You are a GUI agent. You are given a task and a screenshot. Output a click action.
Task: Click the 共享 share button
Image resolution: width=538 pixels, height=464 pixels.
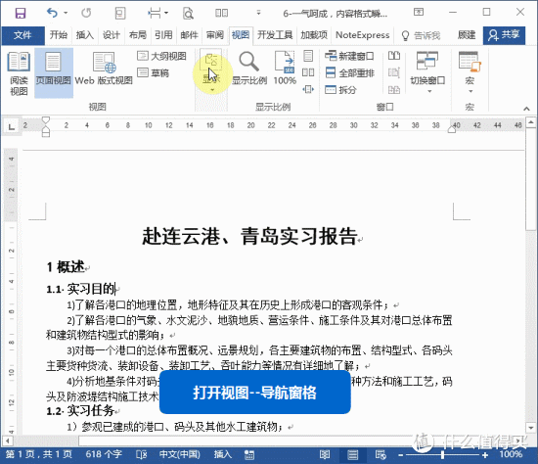[504, 35]
